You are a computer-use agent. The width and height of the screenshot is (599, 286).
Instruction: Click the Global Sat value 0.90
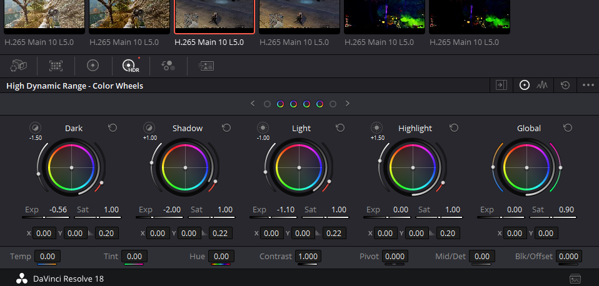(566, 209)
